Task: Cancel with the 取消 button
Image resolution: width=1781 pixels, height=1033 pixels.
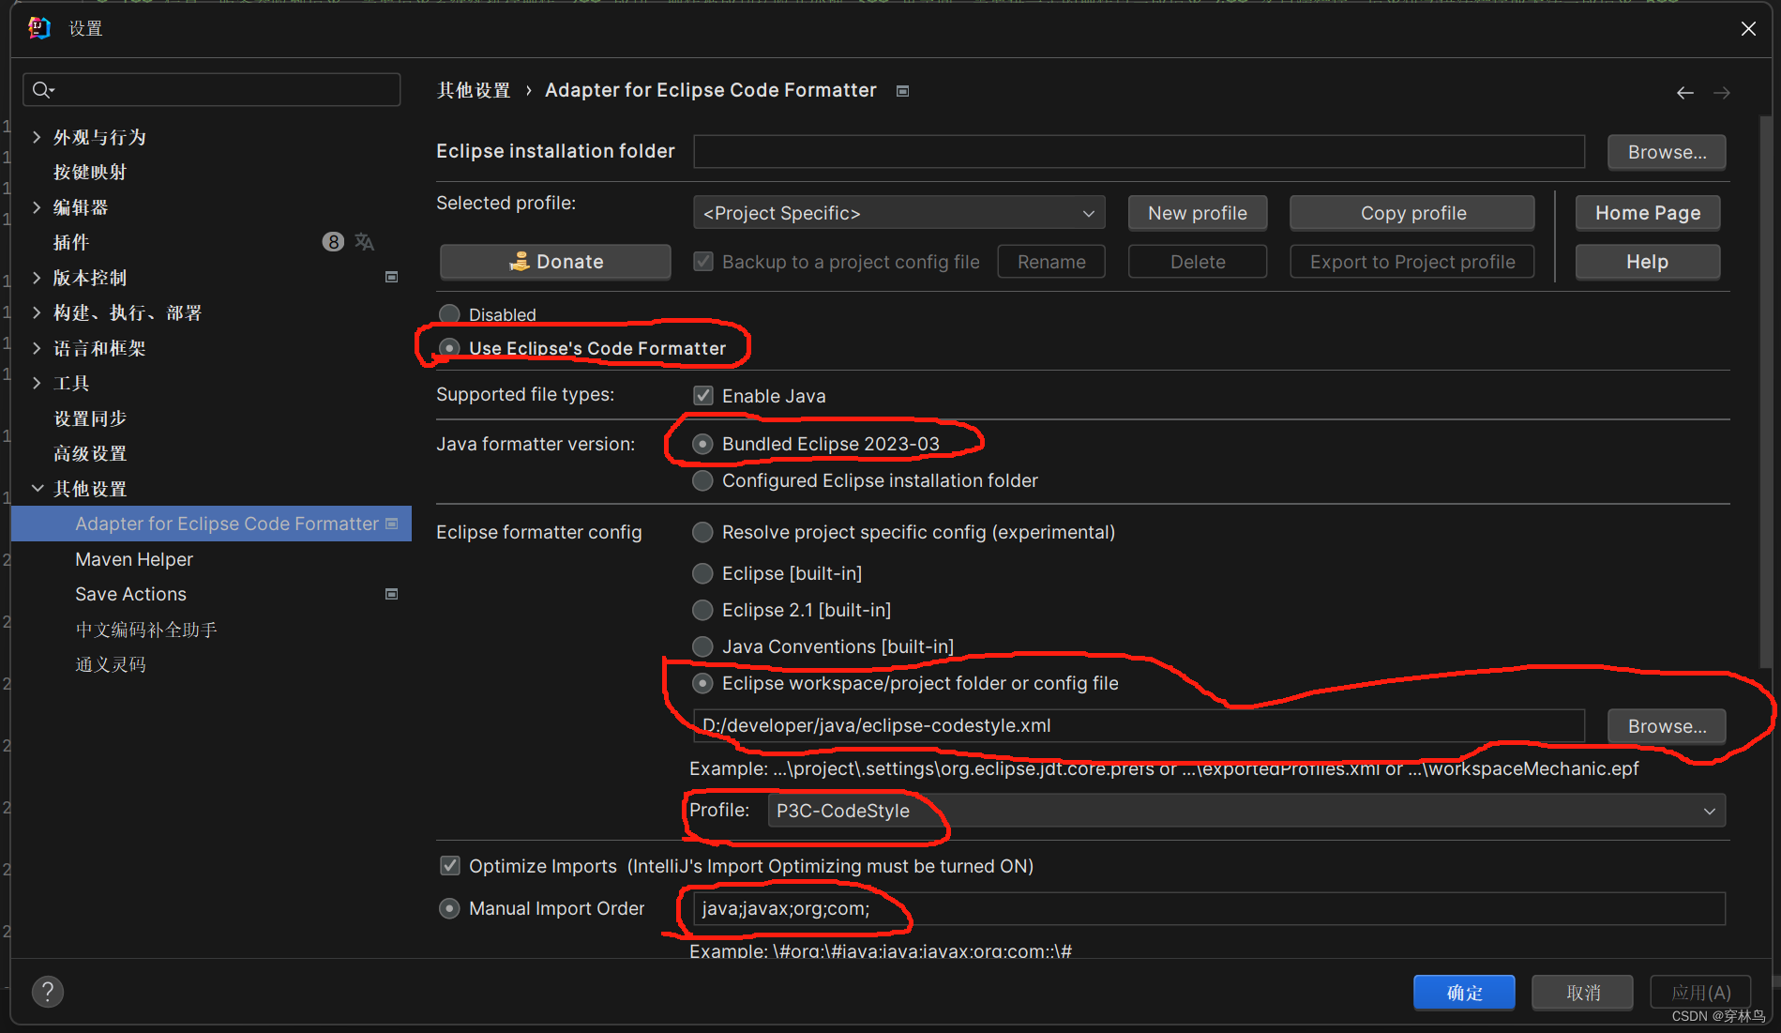Action: click(1583, 993)
